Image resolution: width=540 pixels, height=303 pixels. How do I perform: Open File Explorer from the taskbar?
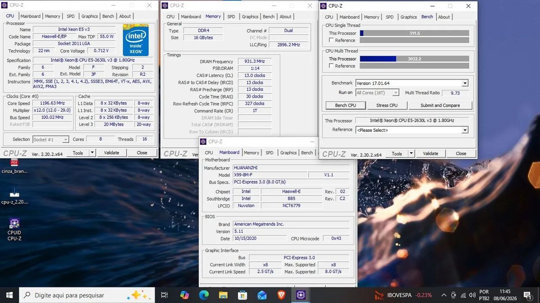[223, 295]
